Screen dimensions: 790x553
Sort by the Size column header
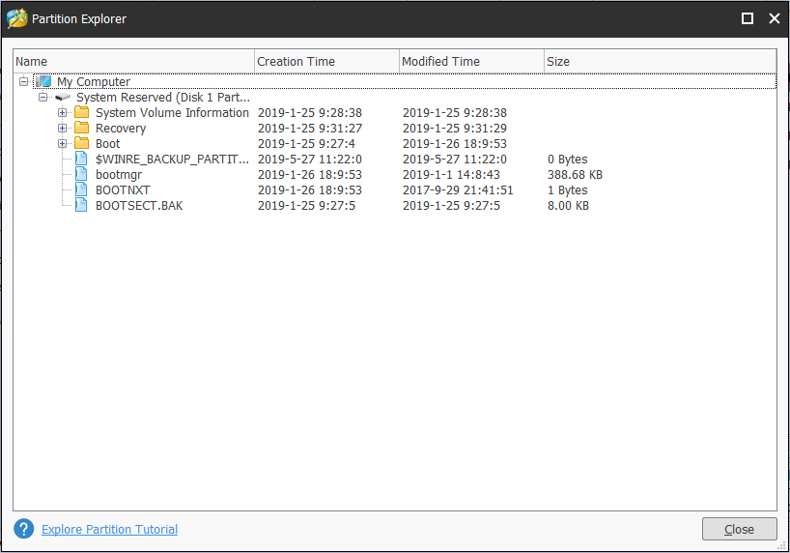pos(660,61)
